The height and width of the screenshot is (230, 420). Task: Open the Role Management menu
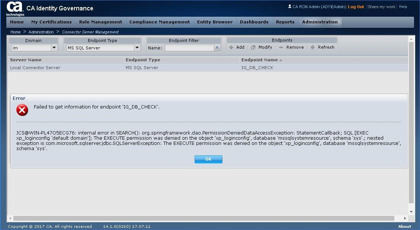(101, 22)
